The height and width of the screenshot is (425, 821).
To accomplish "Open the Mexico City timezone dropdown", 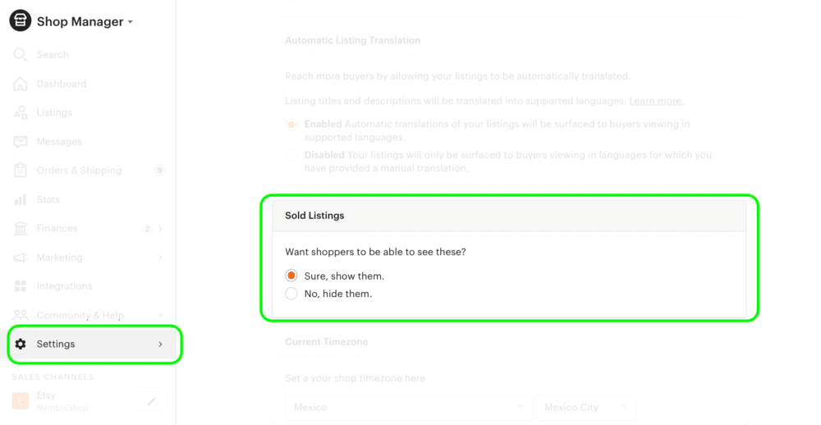I will (x=586, y=407).
